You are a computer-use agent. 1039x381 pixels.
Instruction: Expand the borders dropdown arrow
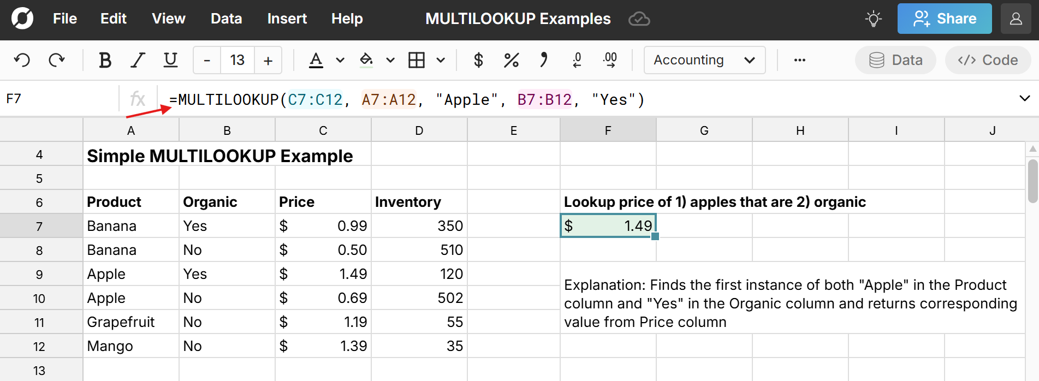click(441, 60)
